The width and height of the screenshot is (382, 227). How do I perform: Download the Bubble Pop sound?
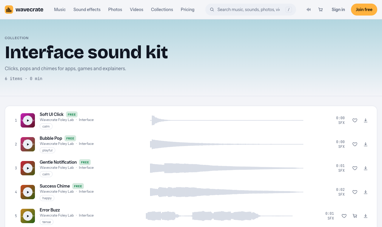(366, 144)
